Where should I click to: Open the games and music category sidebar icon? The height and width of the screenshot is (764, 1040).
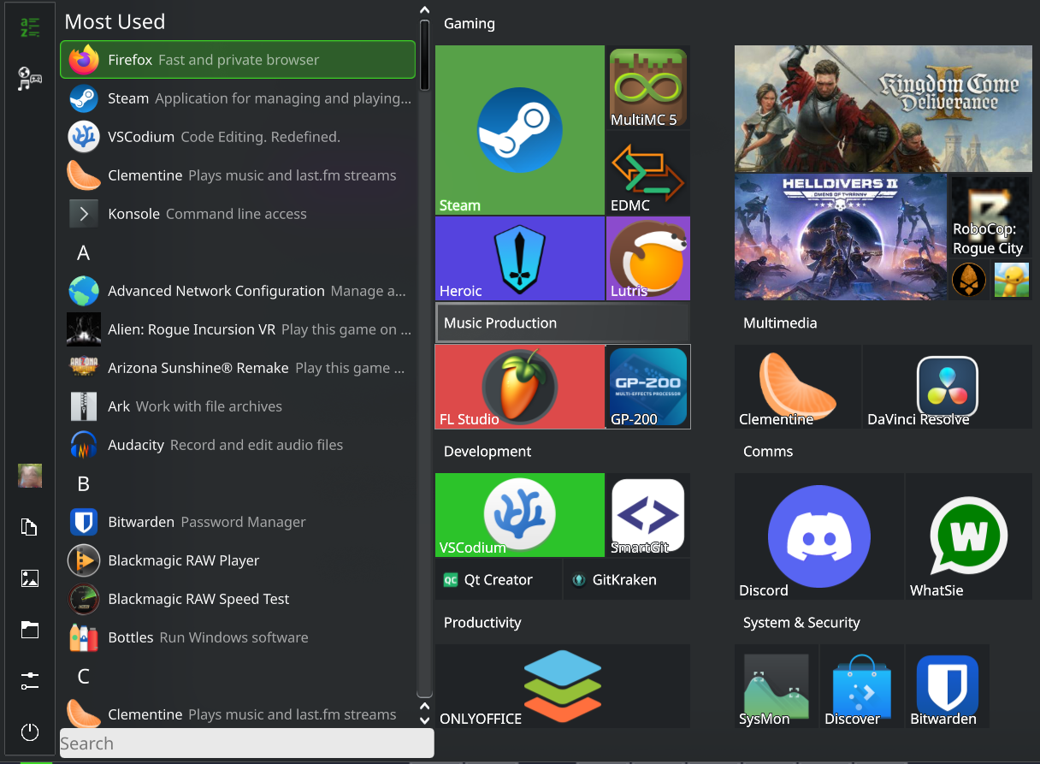[x=30, y=79]
